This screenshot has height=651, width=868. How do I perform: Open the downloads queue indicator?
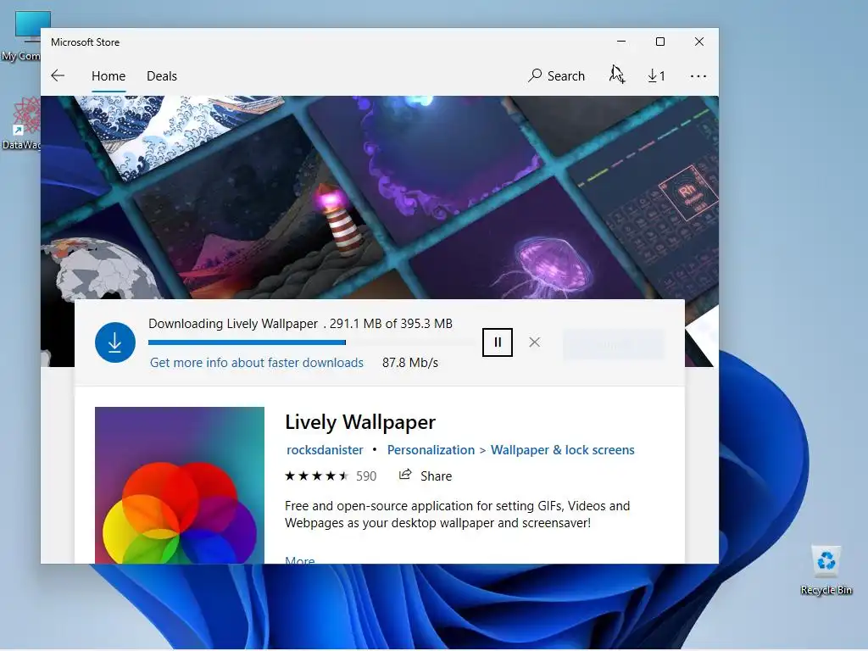tap(657, 75)
